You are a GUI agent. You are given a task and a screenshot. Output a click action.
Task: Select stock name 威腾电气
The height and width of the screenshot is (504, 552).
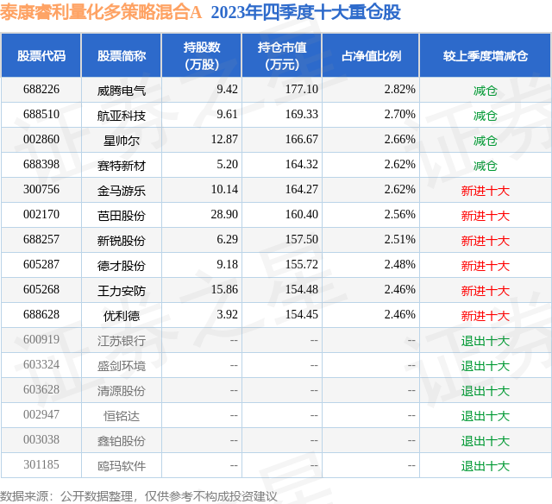[x=122, y=91]
